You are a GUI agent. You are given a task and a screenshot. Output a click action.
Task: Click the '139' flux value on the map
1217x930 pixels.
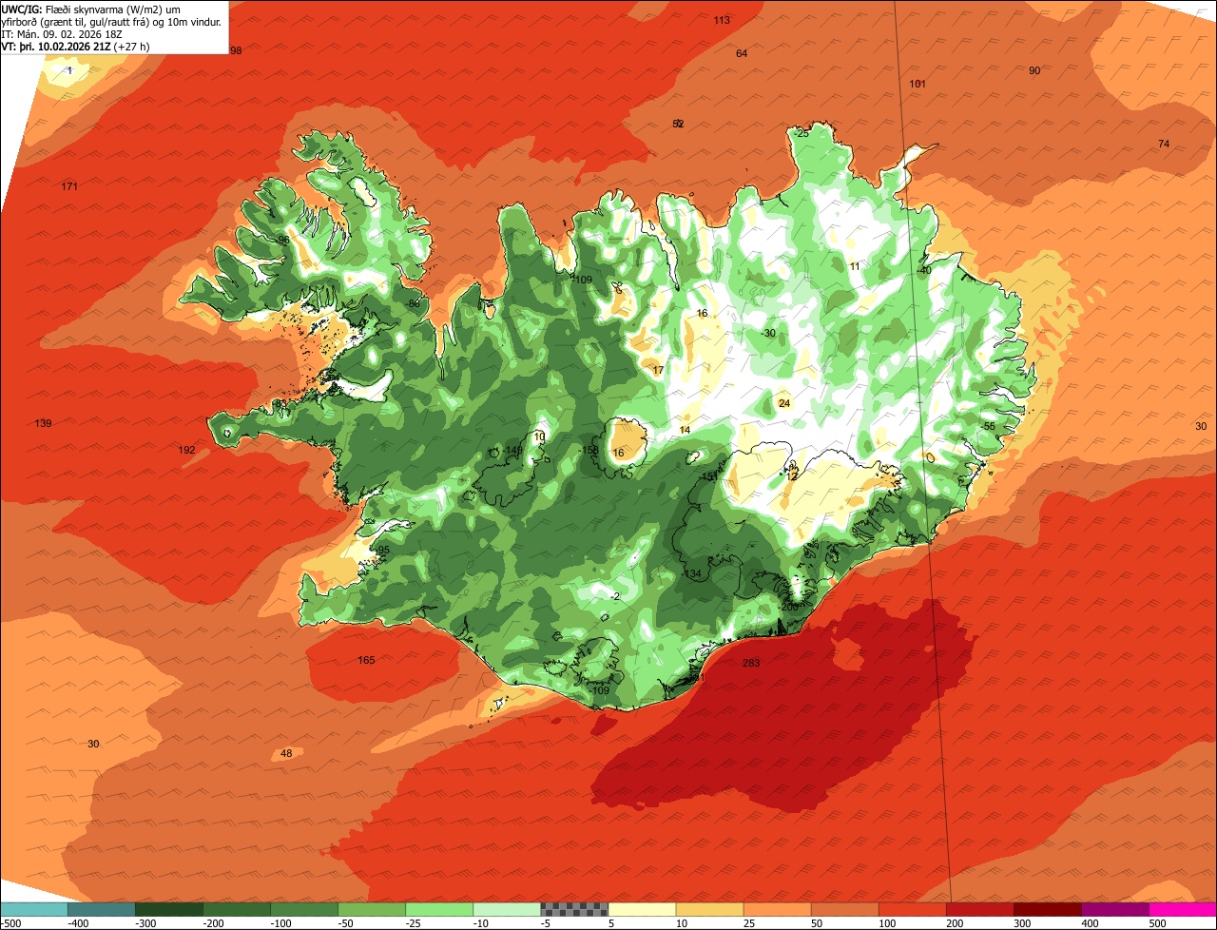(43, 423)
